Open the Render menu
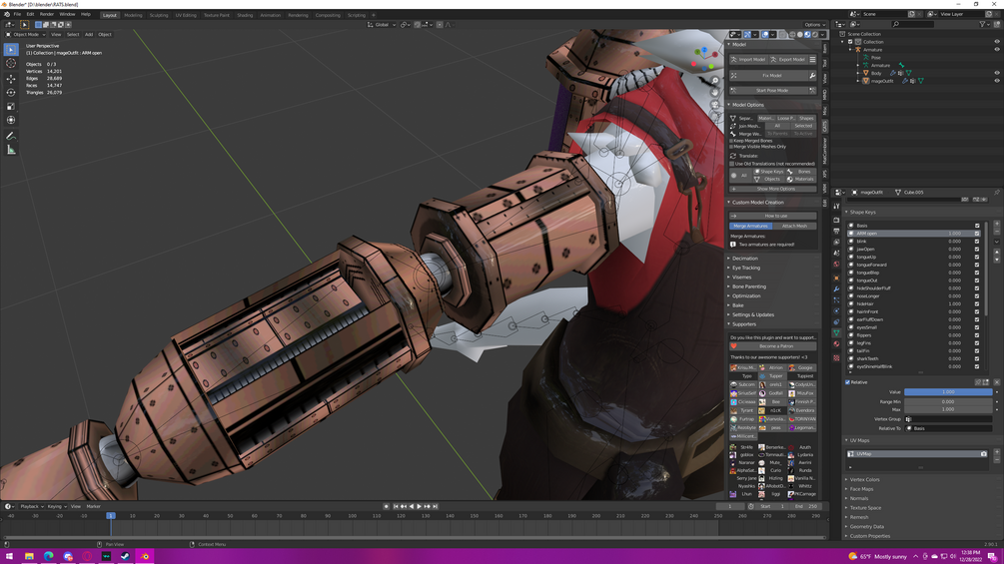The height and width of the screenshot is (564, 1004). click(47, 14)
